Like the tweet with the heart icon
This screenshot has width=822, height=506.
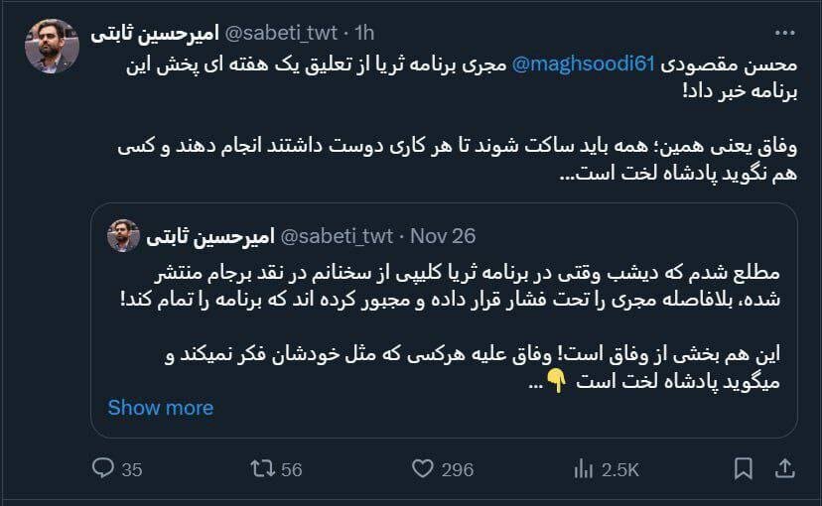(423, 468)
